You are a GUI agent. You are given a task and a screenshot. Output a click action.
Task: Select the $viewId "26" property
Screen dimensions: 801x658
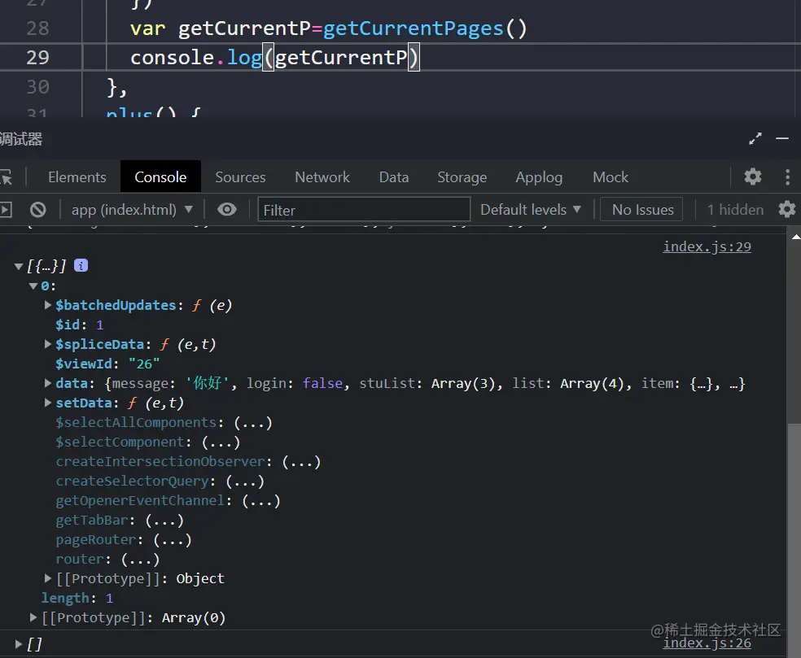tap(107, 364)
